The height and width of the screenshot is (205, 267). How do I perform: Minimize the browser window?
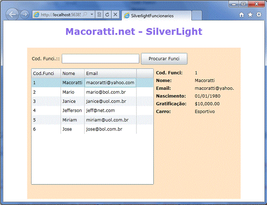pos(234,4)
